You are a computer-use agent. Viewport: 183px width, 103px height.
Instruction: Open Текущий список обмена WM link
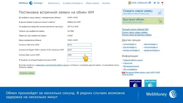coord(135,29)
